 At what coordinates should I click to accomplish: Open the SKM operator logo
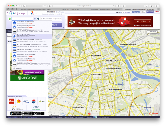click(x=26, y=101)
